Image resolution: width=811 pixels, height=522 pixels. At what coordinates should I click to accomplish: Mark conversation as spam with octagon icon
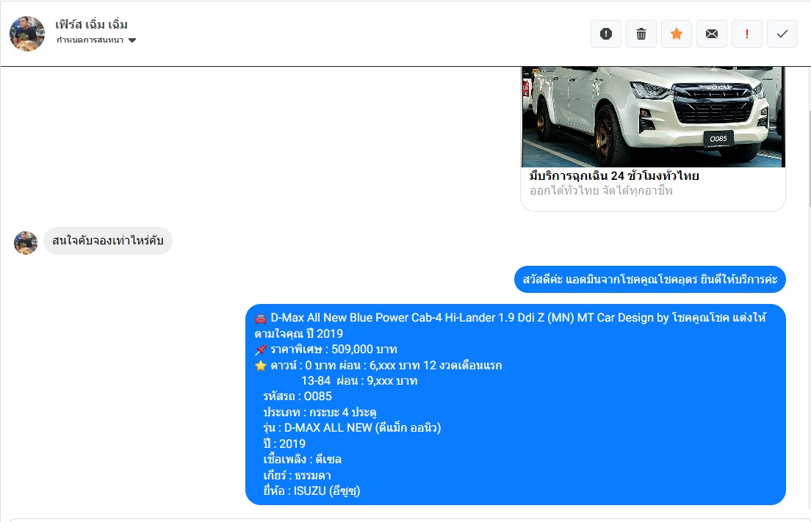point(606,34)
